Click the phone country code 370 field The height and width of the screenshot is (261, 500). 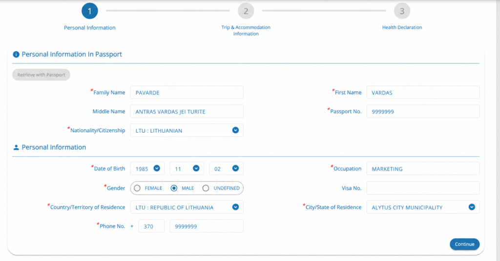coord(151,226)
